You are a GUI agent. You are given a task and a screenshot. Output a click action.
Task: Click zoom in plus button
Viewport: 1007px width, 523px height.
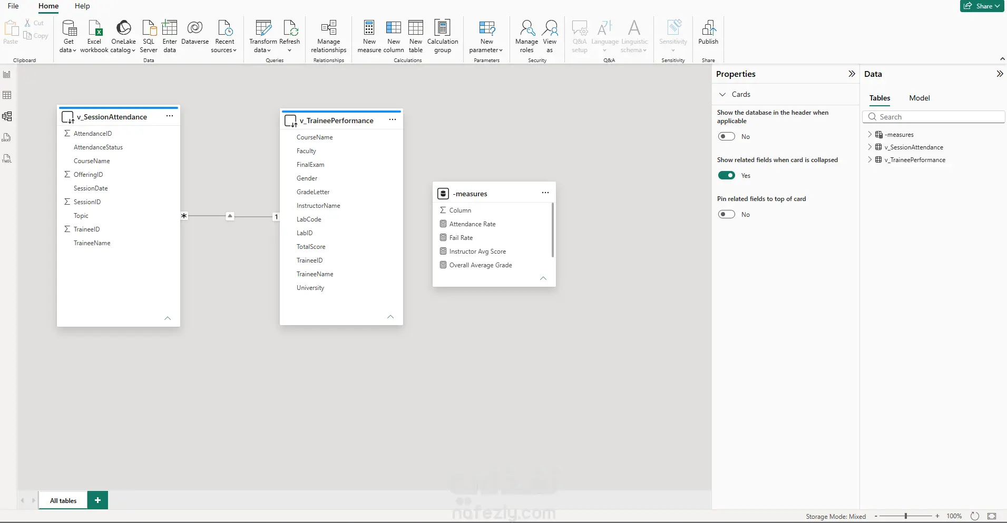tap(937, 516)
